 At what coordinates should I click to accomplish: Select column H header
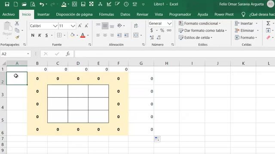tap(166, 63)
